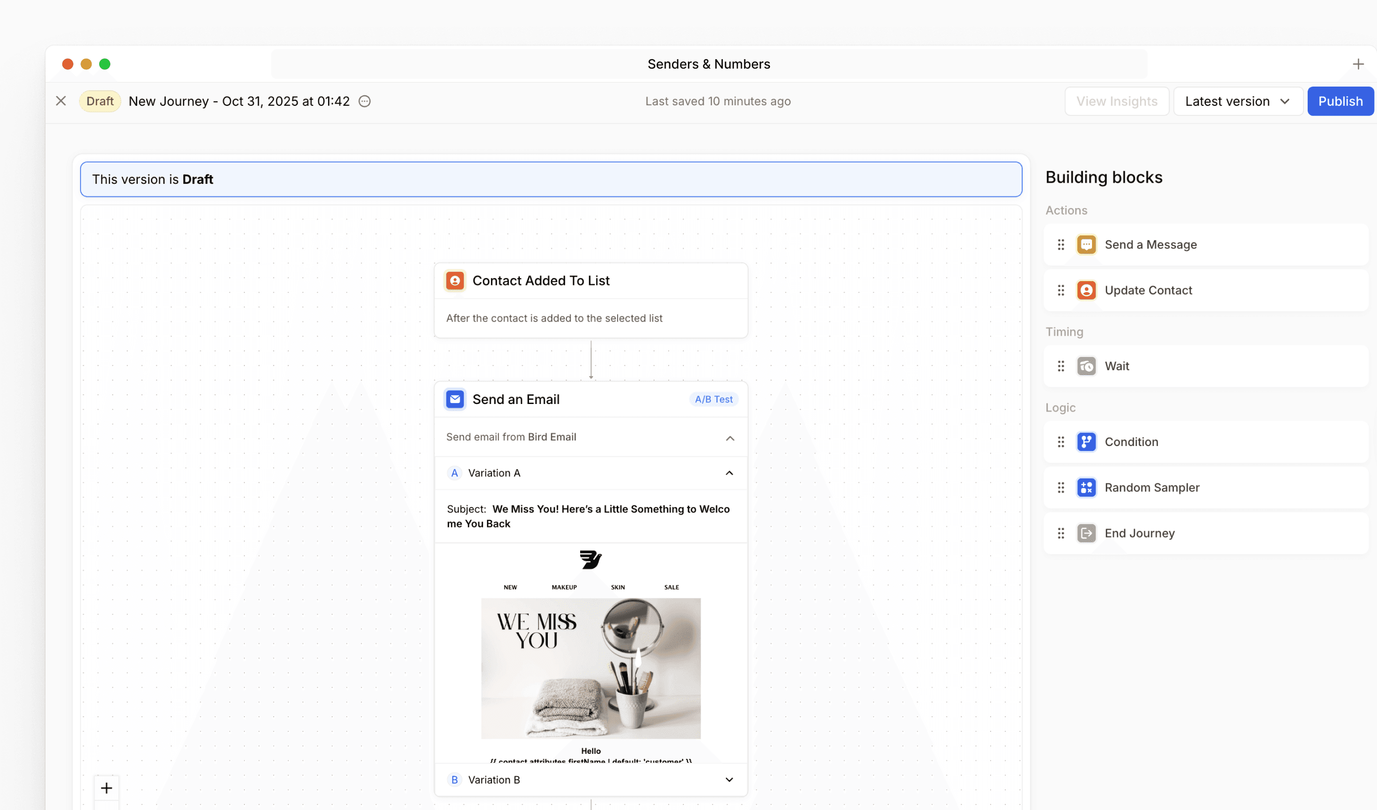The image size is (1377, 810).
Task: Open the Latest version dropdown
Action: click(1238, 101)
